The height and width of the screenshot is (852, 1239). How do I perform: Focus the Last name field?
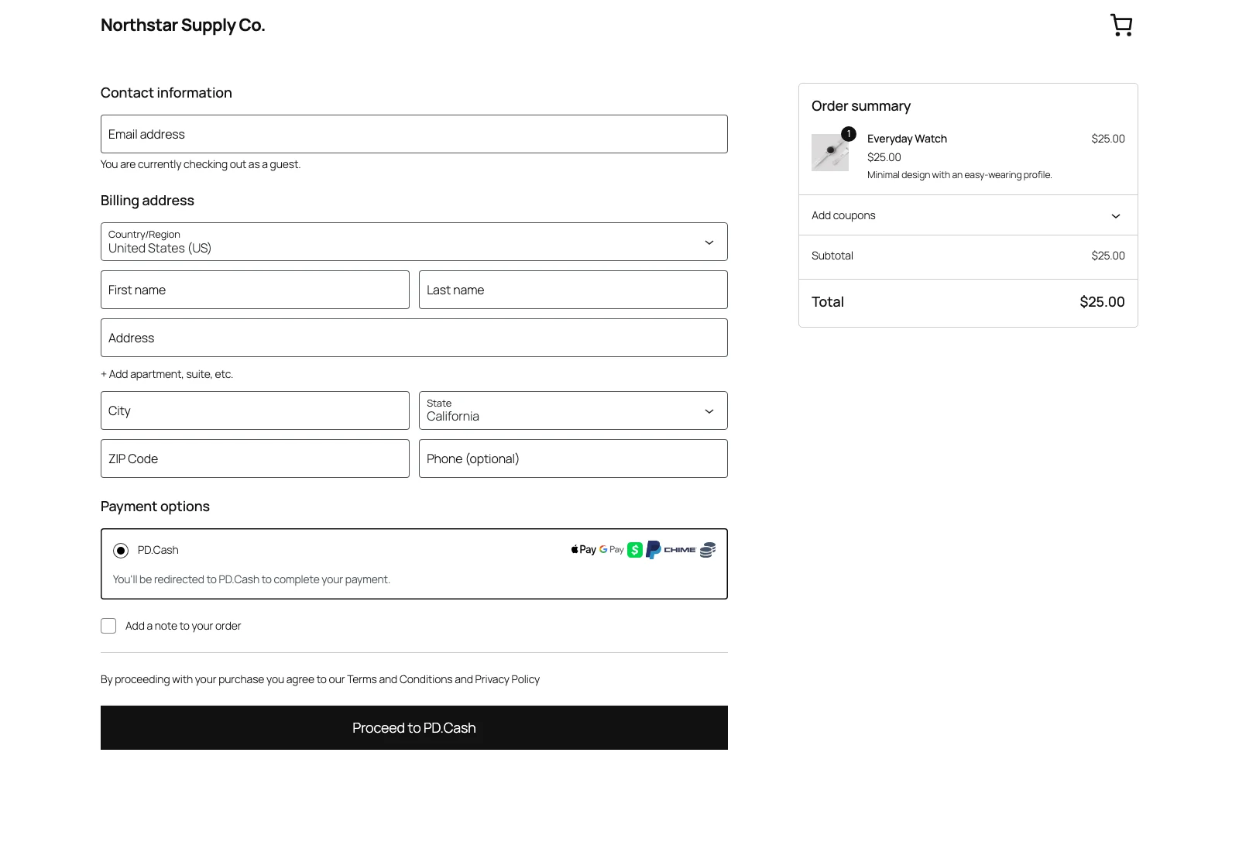pyautogui.click(x=573, y=290)
